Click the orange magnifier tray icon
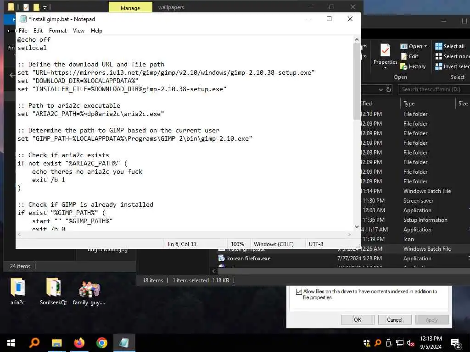 pyautogui.click(x=378, y=343)
